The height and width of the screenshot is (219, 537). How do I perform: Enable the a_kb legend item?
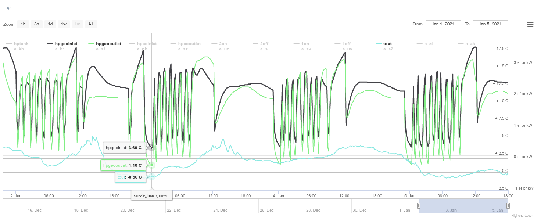(x=15, y=49)
